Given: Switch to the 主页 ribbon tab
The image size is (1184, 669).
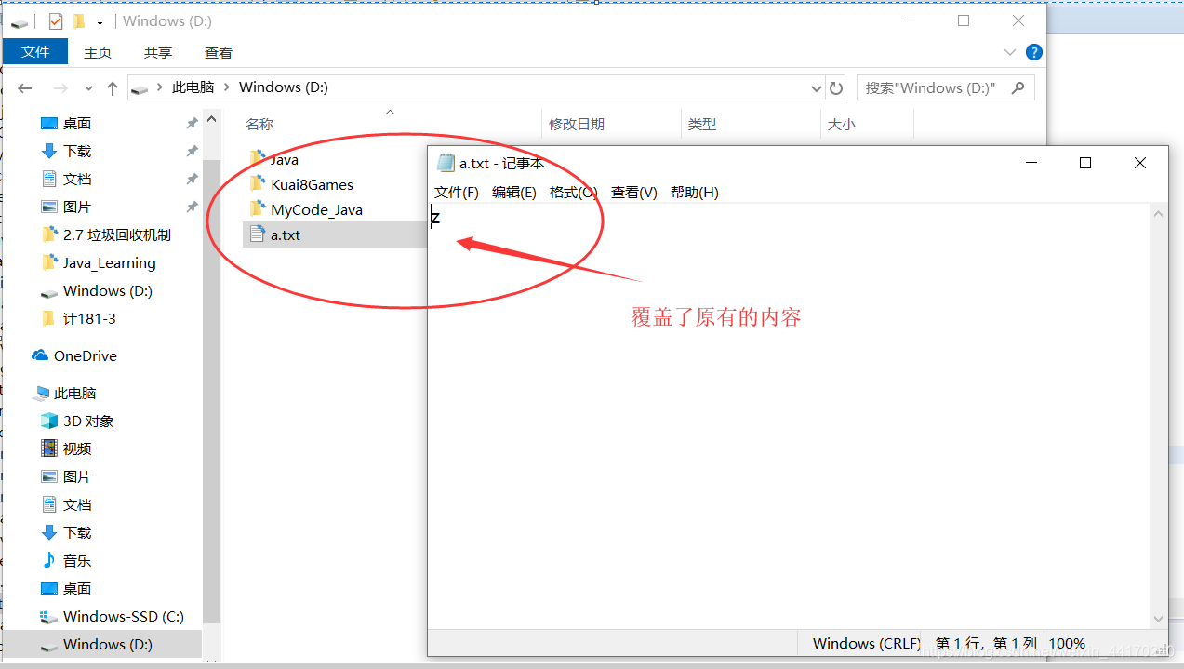Looking at the screenshot, I should coord(98,53).
